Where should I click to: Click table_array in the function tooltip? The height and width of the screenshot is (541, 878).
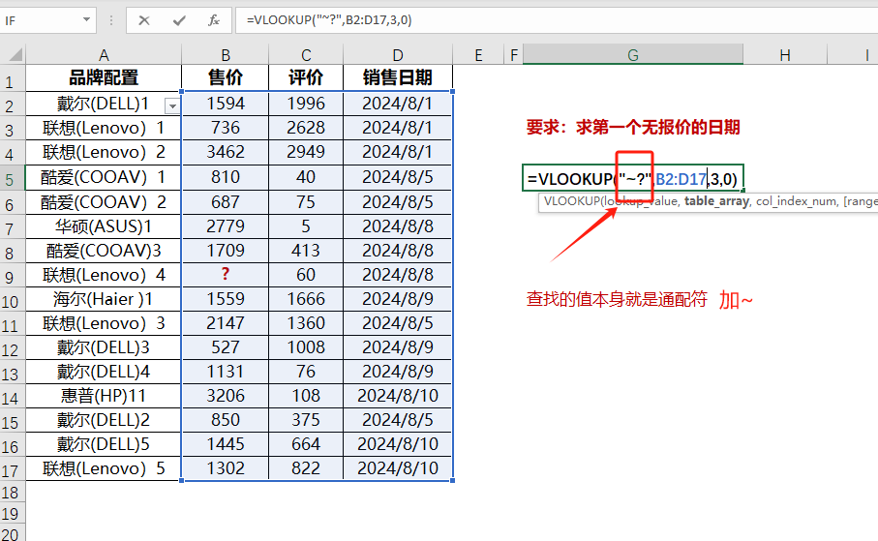(716, 201)
